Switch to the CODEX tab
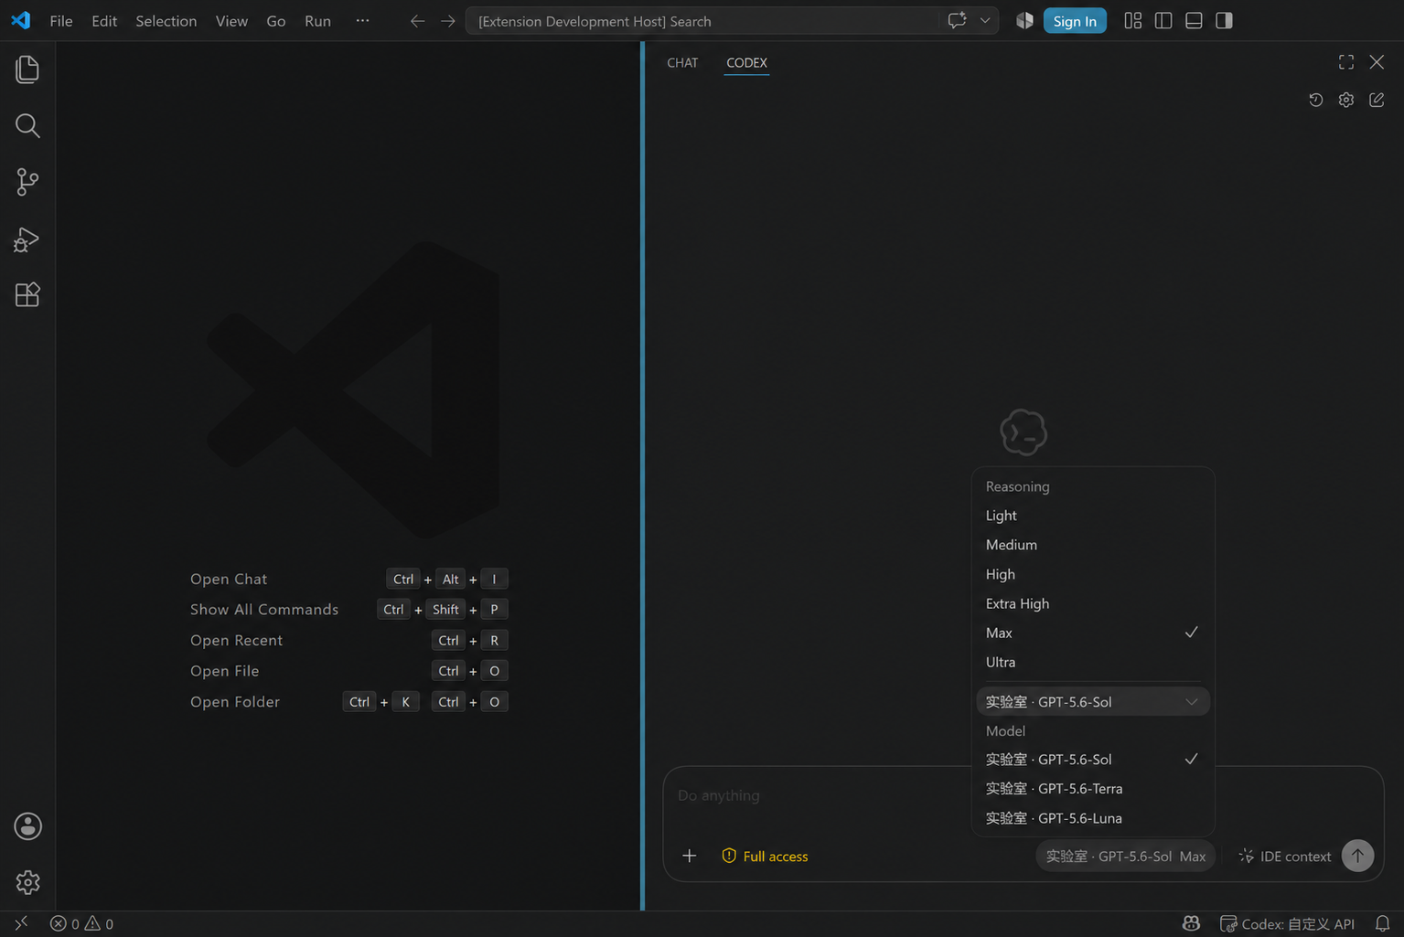The height and width of the screenshot is (937, 1404). point(746,62)
